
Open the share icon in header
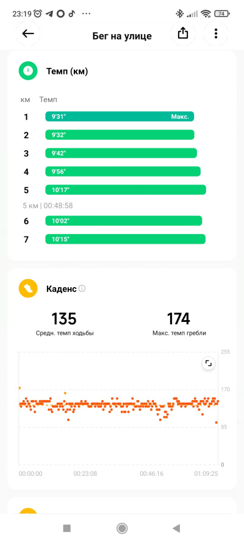click(x=183, y=34)
